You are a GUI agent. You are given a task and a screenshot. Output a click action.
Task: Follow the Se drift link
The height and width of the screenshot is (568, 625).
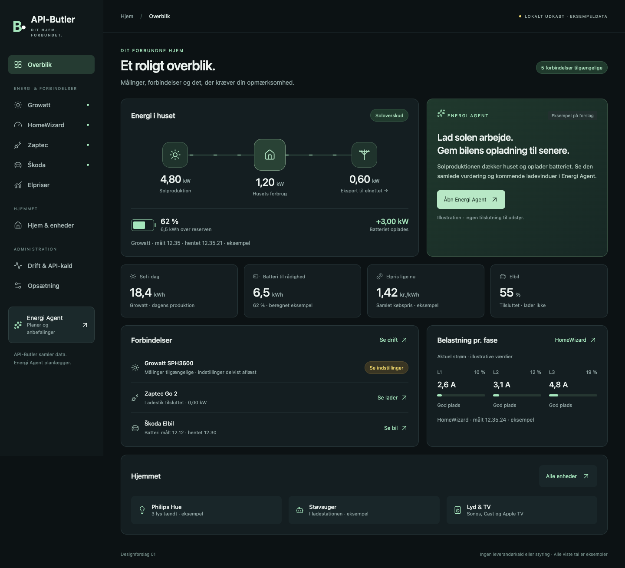point(393,340)
